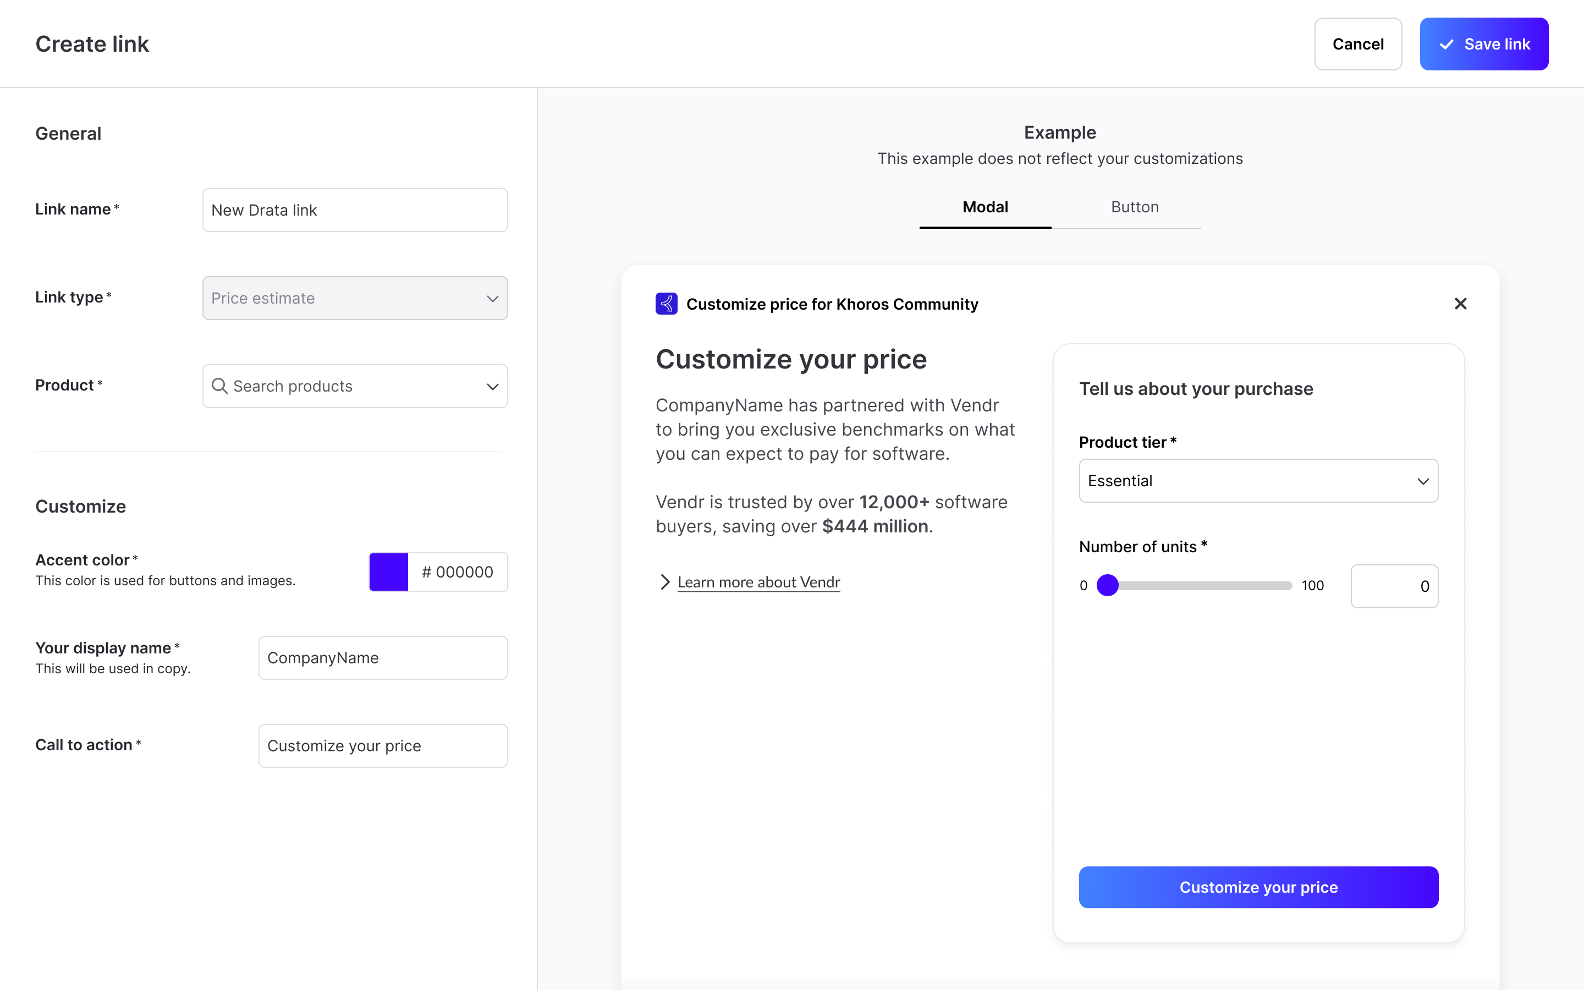Click the accent color hex value field

[x=458, y=571]
